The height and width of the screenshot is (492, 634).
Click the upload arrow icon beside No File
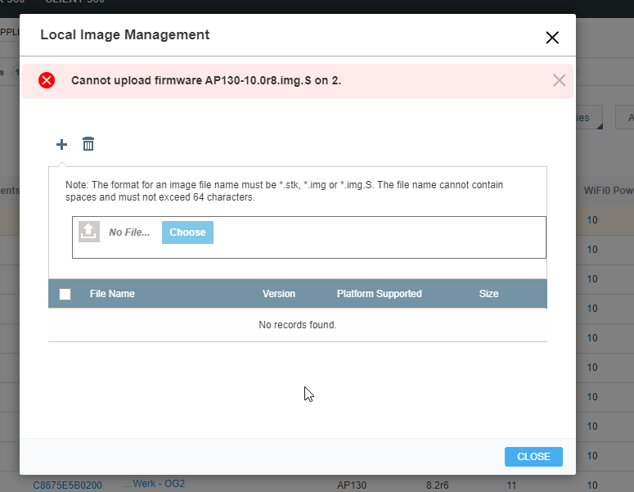[x=89, y=232]
